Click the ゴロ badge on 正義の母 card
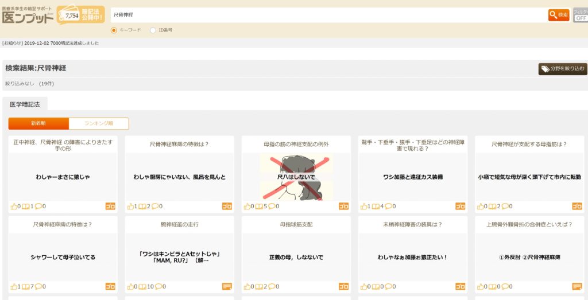This screenshot has height=300, width=588. [343, 286]
